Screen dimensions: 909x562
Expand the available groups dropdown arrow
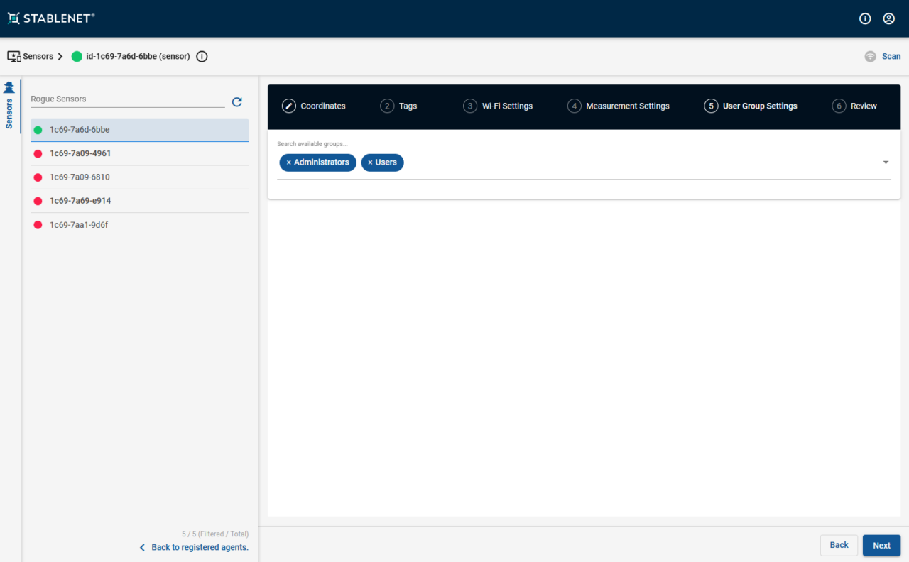tap(886, 162)
